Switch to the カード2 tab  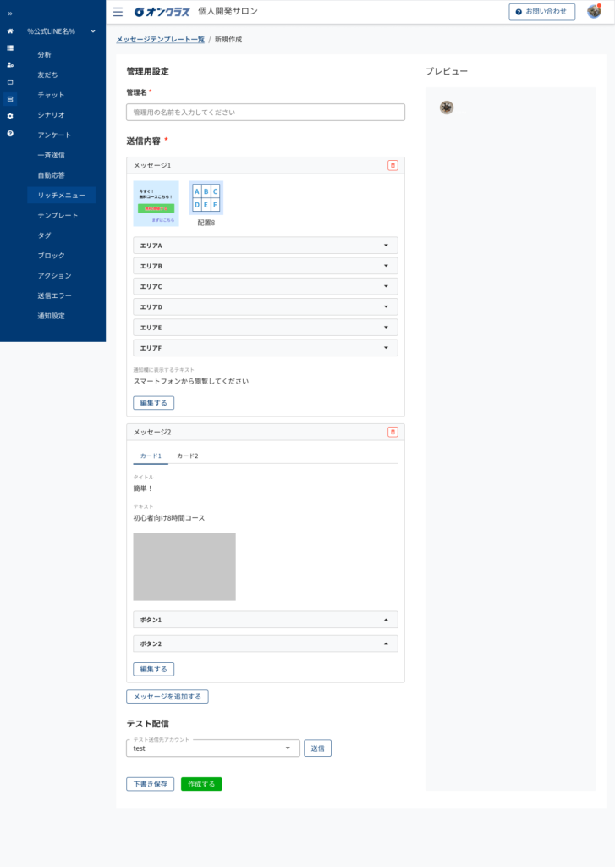pyautogui.click(x=187, y=456)
